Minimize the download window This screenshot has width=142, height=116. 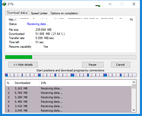click(110, 4)
